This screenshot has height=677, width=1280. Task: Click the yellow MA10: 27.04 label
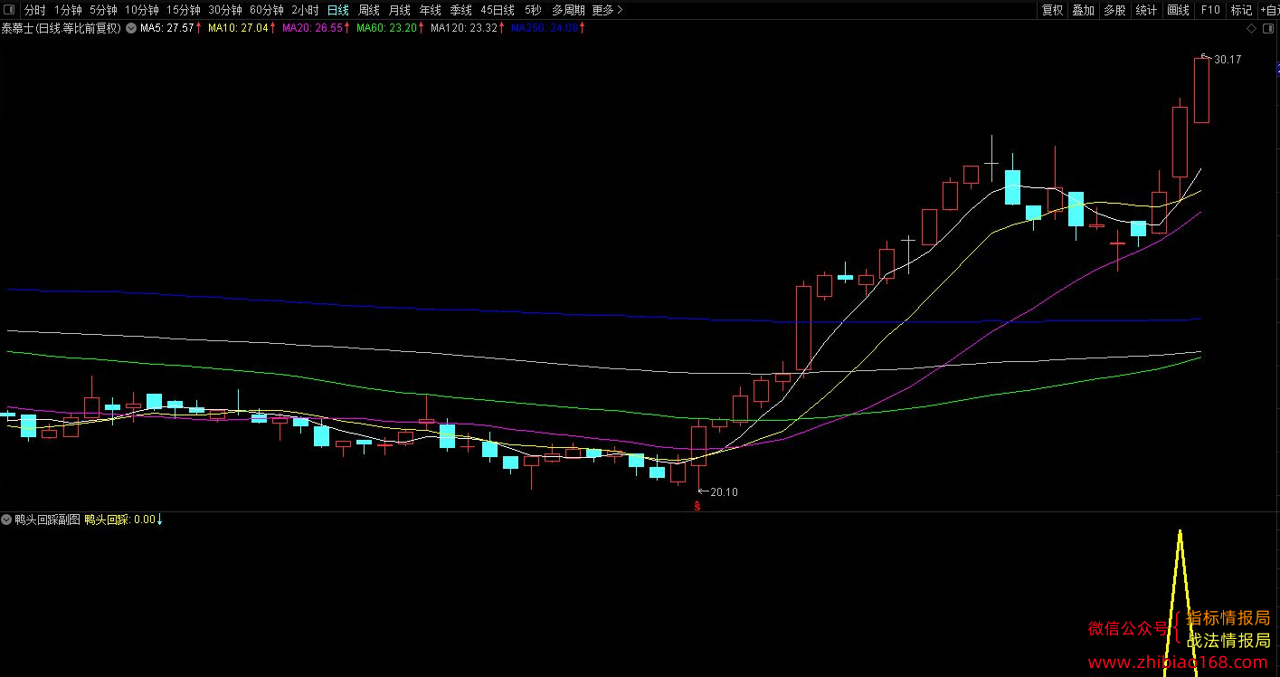238,28
